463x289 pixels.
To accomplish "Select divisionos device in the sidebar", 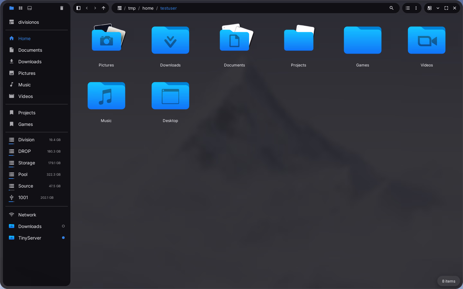I will point(37,22).
